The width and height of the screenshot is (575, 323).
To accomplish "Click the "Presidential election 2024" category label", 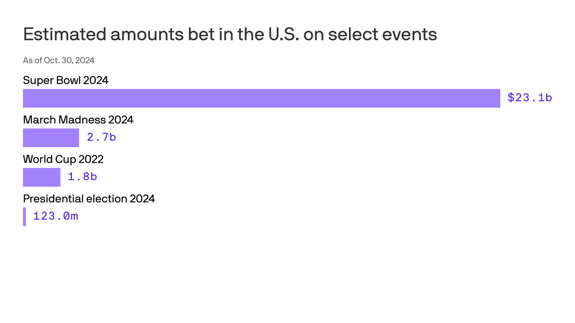I will [89, 199].
